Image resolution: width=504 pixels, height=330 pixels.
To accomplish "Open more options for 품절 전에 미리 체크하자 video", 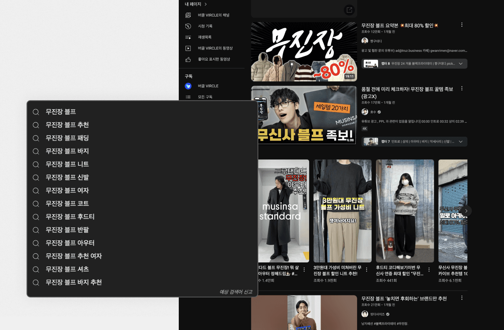I will pos(462,88).
